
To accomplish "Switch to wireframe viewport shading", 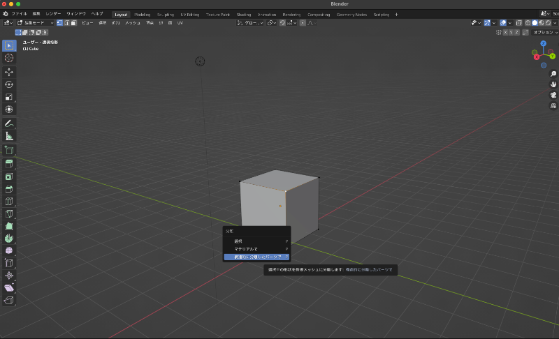I will (x=528, y=23).
